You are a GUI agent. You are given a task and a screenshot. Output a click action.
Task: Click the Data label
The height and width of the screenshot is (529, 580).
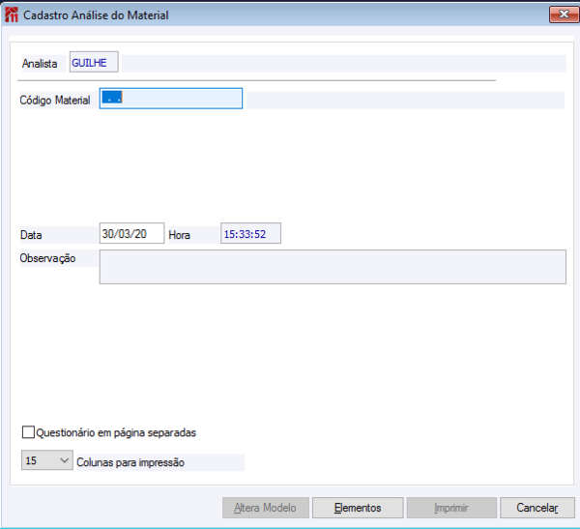click(x=31, y=235)
